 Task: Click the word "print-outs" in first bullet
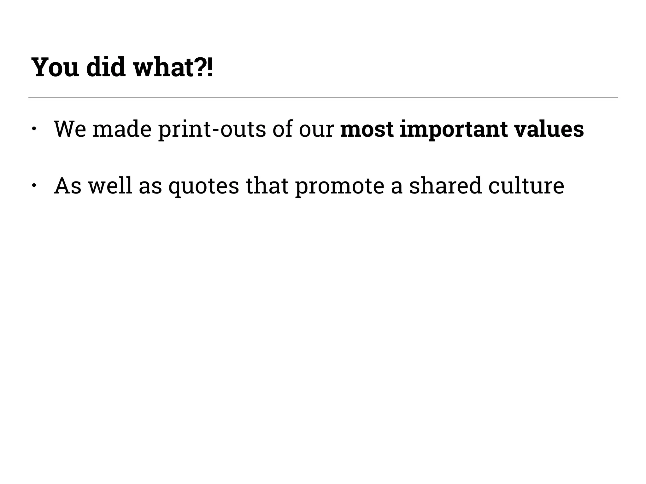212,130
